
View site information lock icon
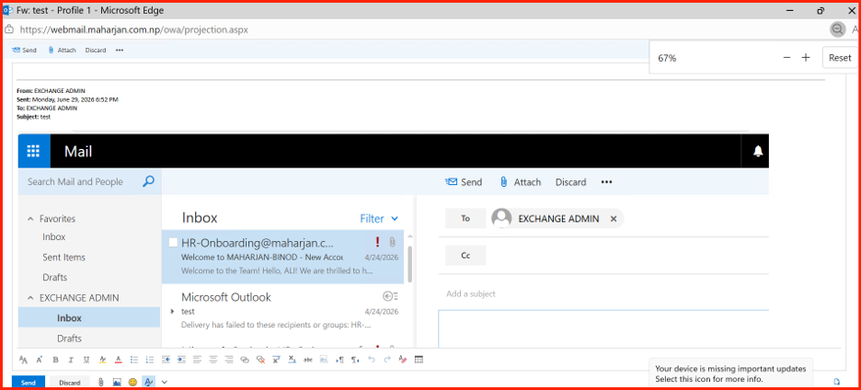click(x=9, y=29)
